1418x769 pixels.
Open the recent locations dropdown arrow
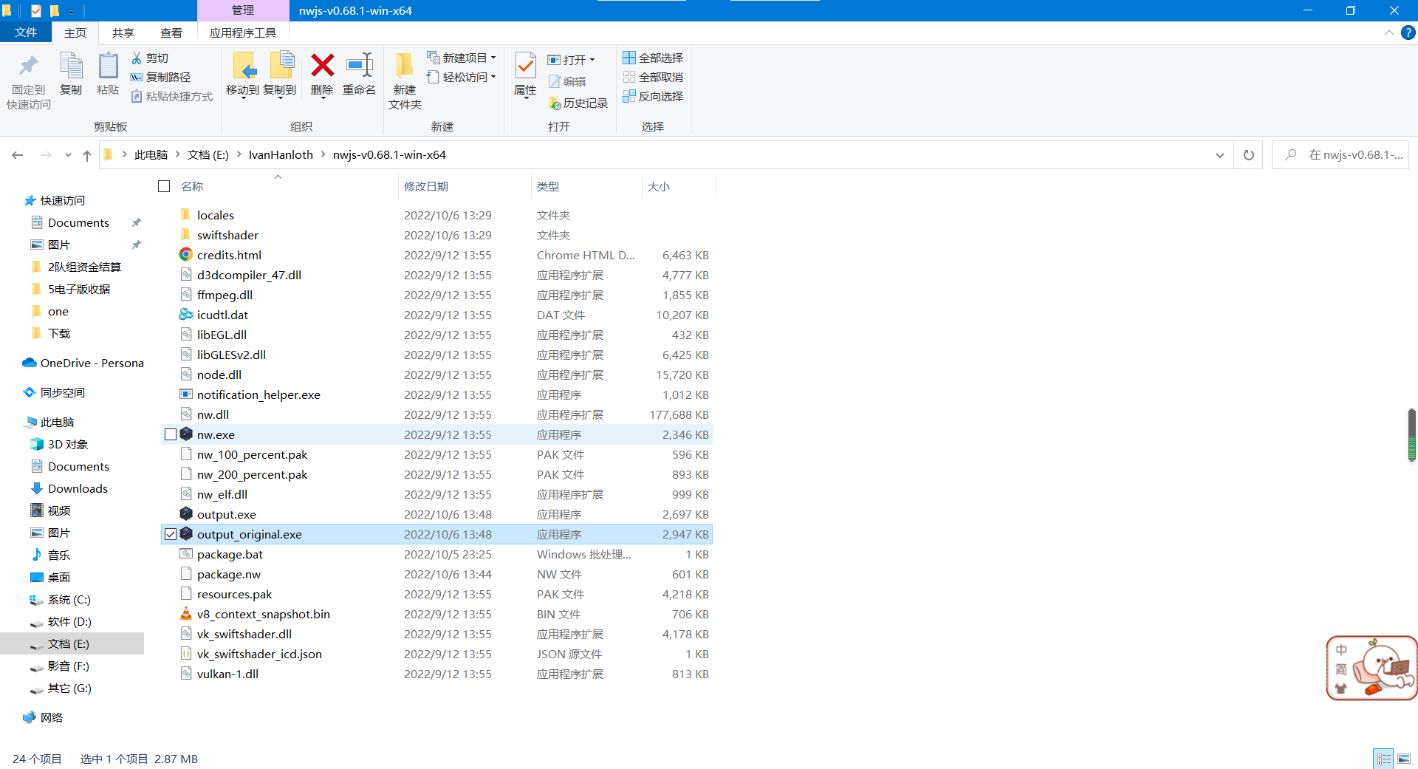[68, 155]
